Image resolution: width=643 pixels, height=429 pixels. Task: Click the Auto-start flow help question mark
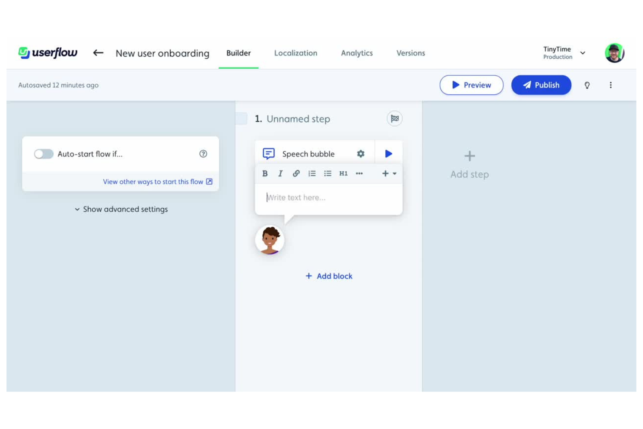click(x=203, y=153)
